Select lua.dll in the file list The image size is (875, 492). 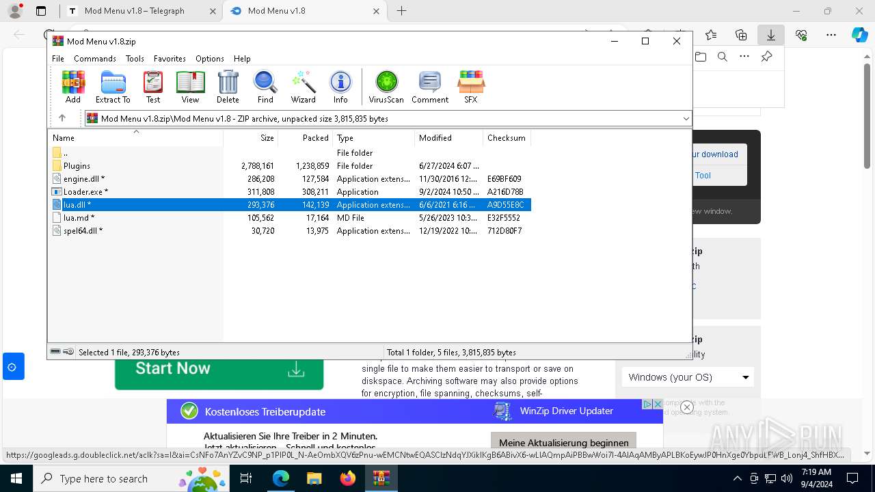290,205
